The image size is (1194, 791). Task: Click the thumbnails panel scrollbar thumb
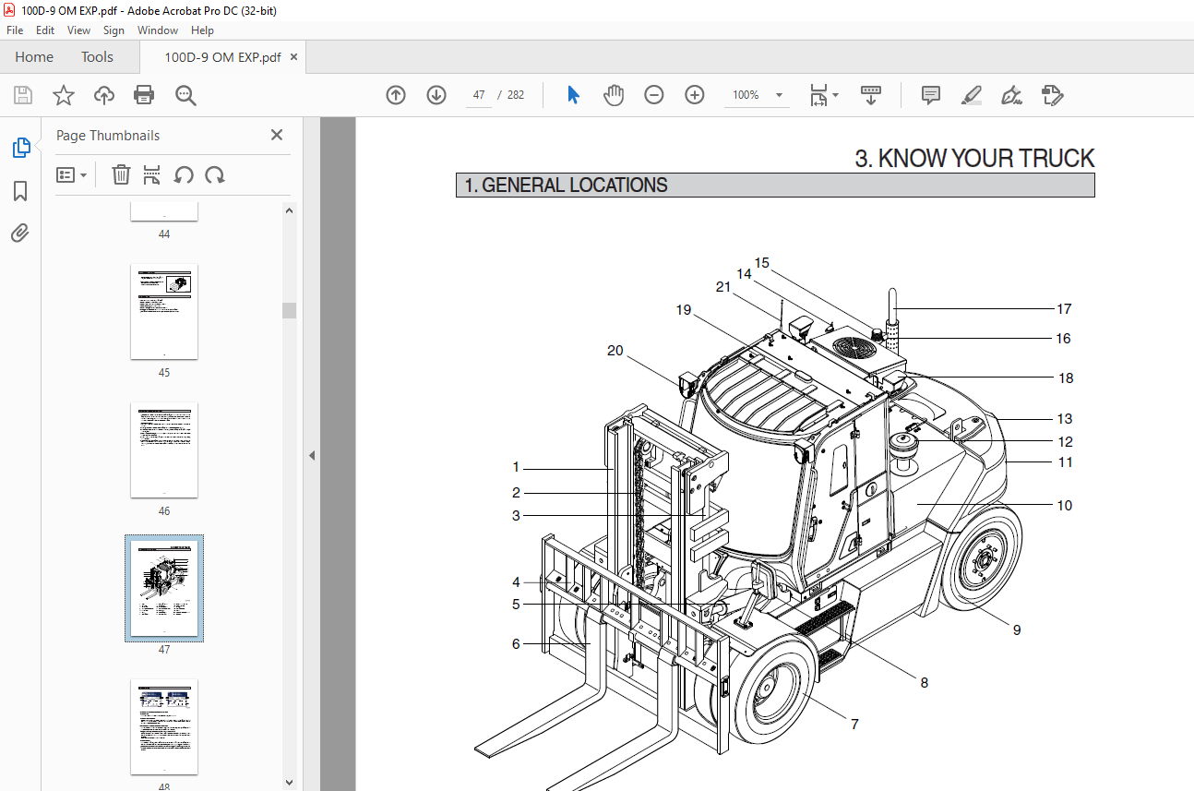(290, 310)
